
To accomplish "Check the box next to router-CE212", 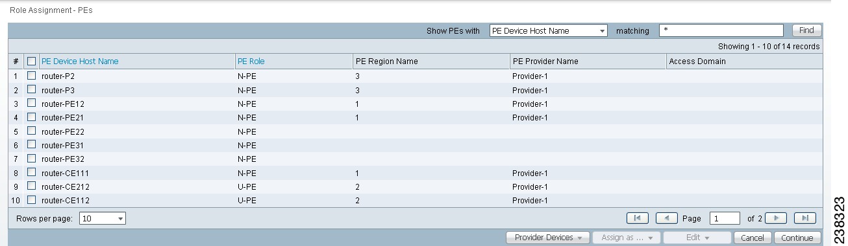I will [x=31, y=186].
